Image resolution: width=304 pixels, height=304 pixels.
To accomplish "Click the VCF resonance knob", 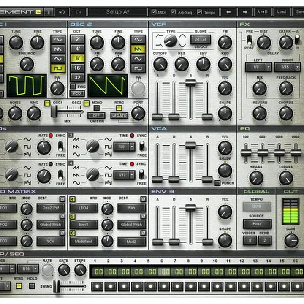I will click(182, 64).
